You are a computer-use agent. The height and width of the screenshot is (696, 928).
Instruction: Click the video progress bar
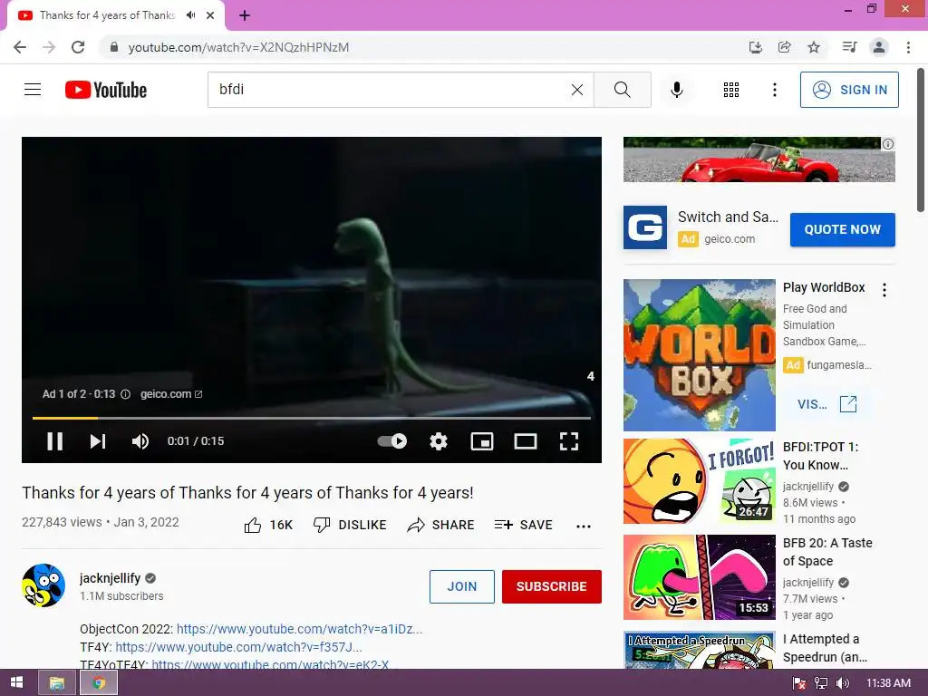[x=312, y=418]
